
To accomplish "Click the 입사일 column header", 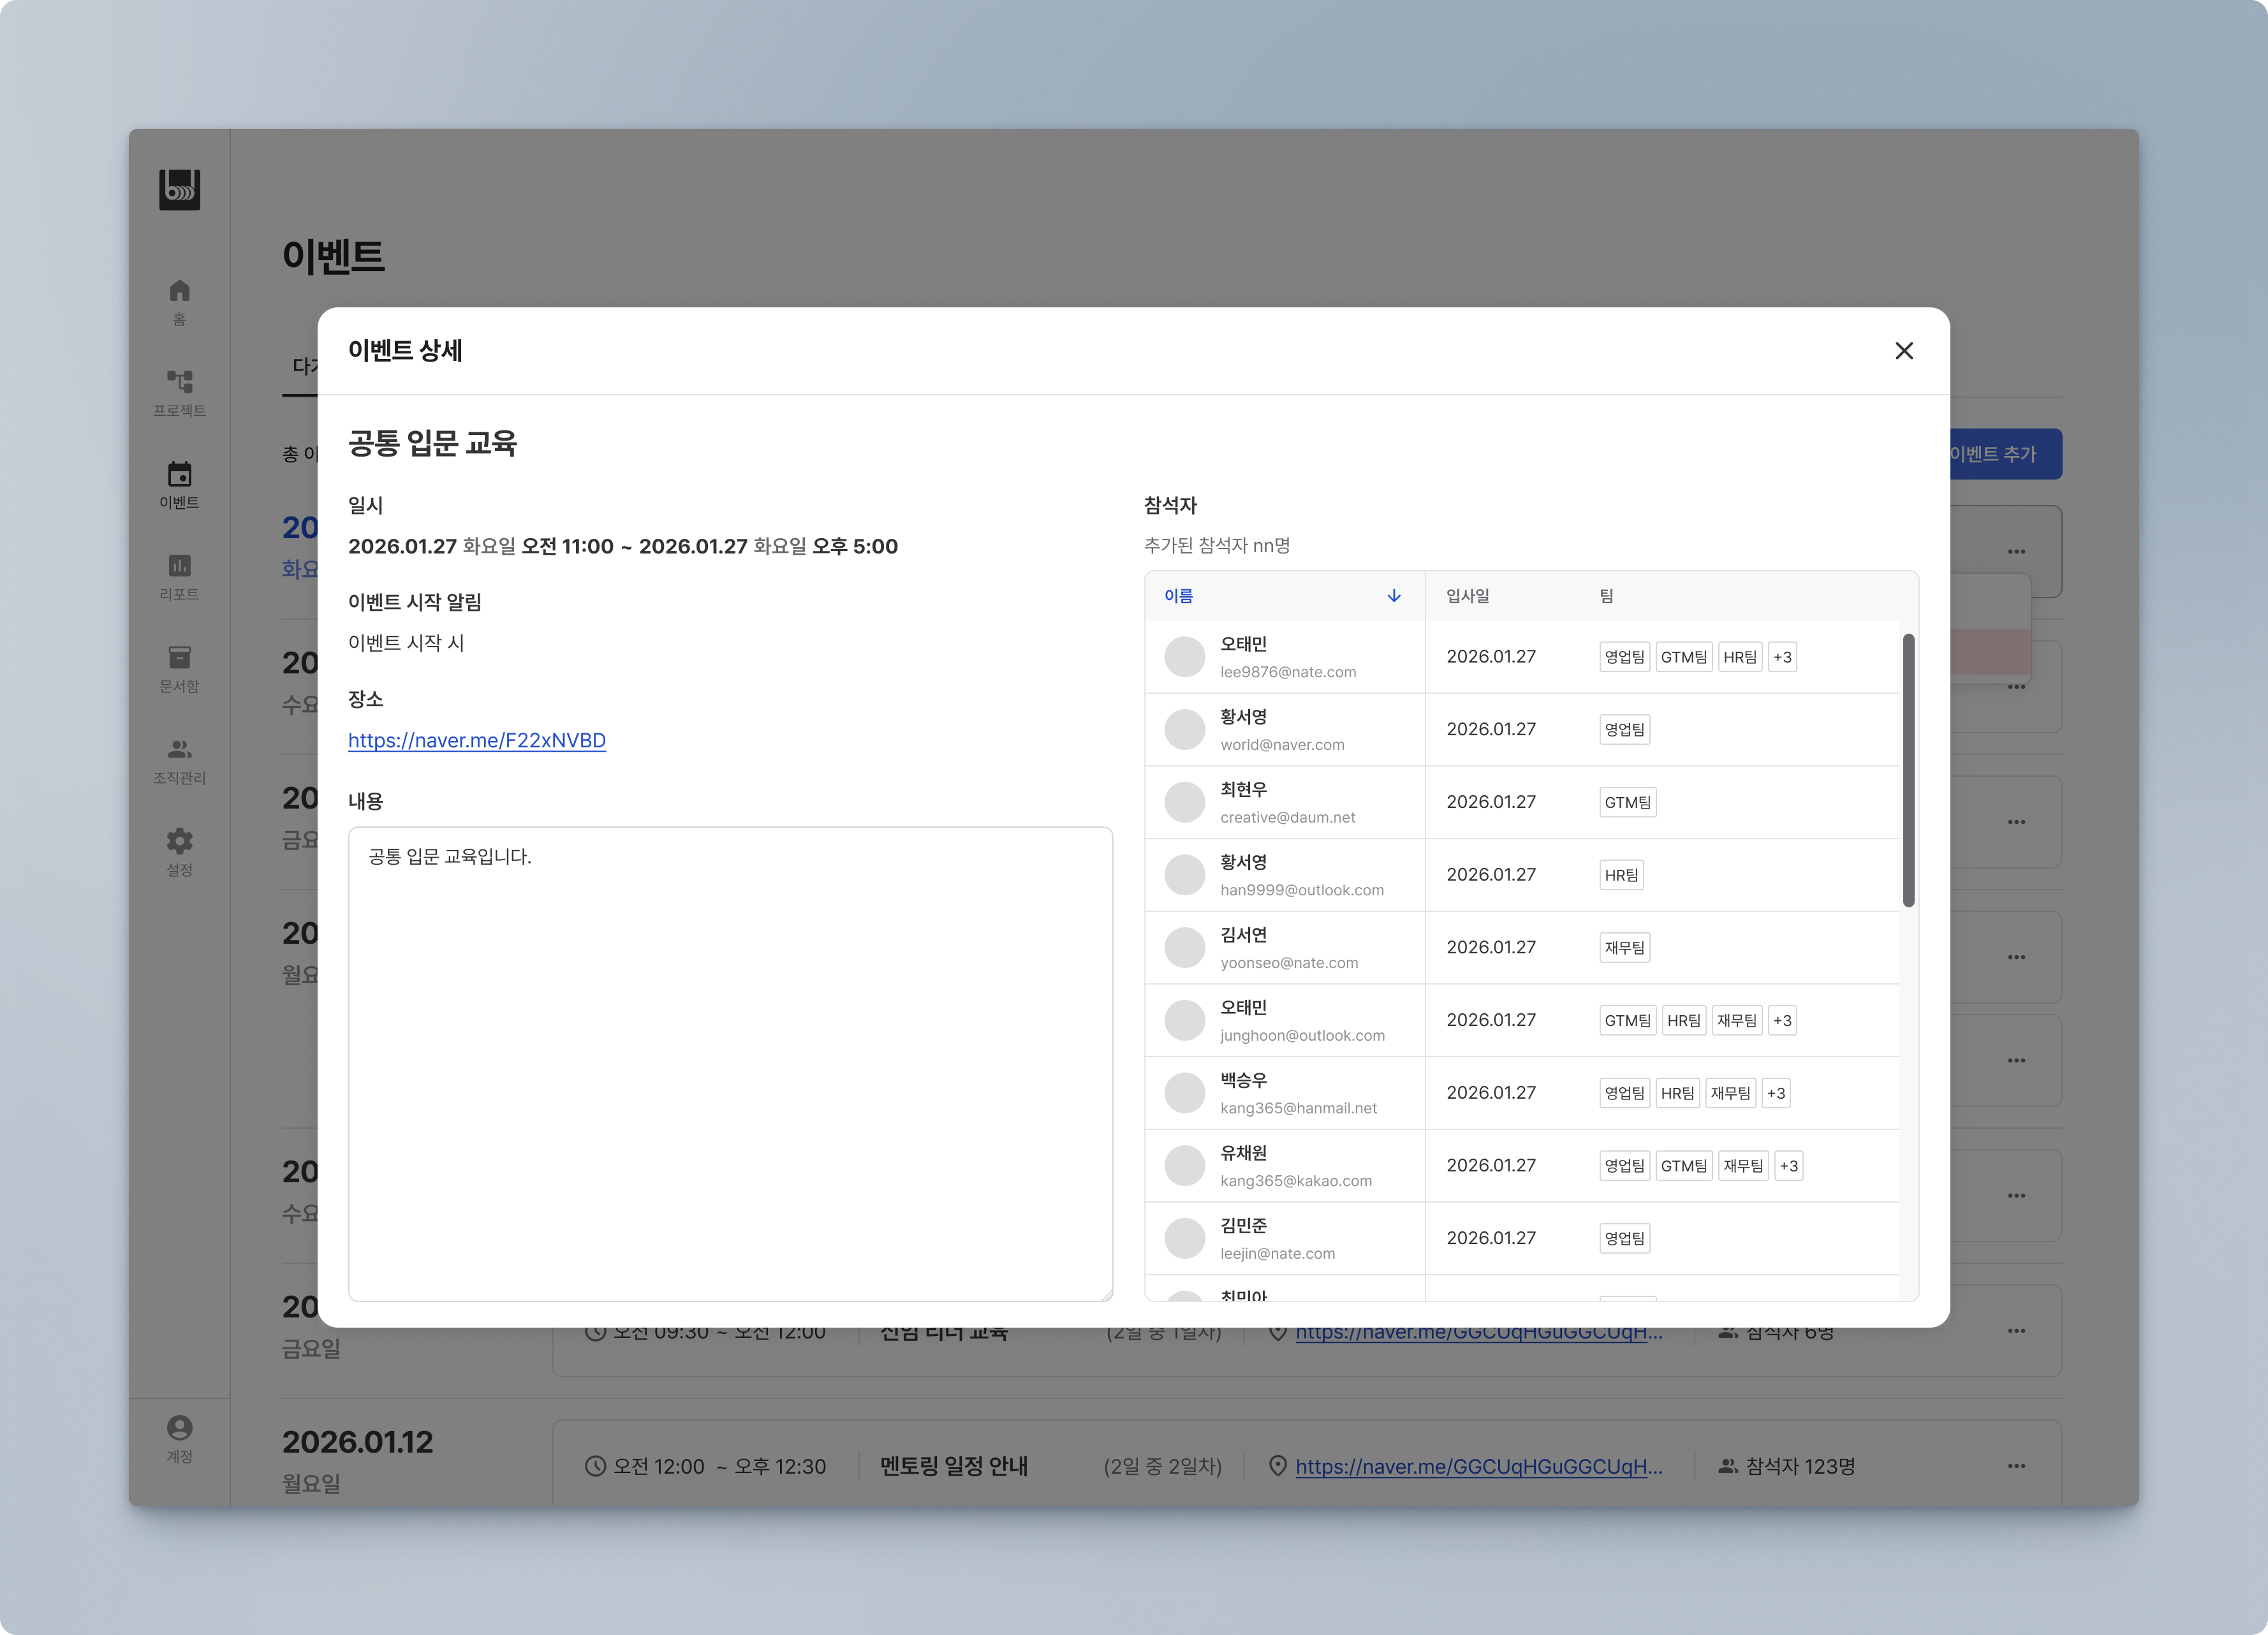I will 1467,596.
